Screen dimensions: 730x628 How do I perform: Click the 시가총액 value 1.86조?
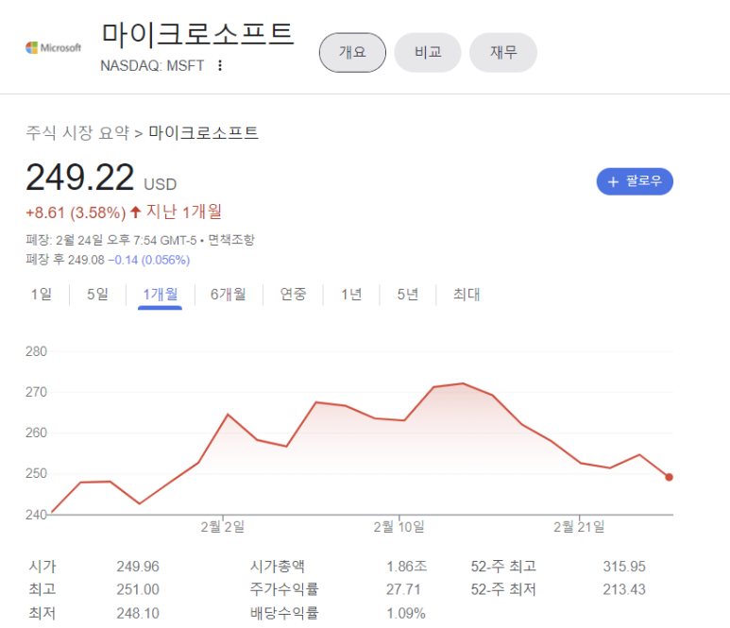pyautogui.click(x=406, y=567)
